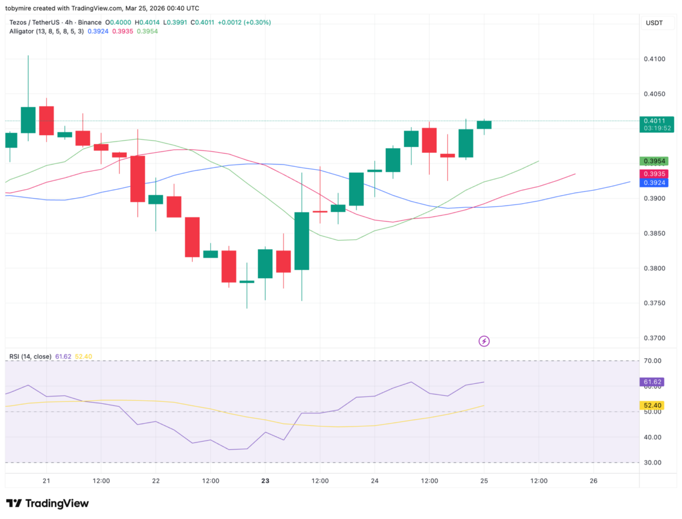Click the TradingView logo at bottom left
Screen dimensions: 682x519
[x=48, y=503]
